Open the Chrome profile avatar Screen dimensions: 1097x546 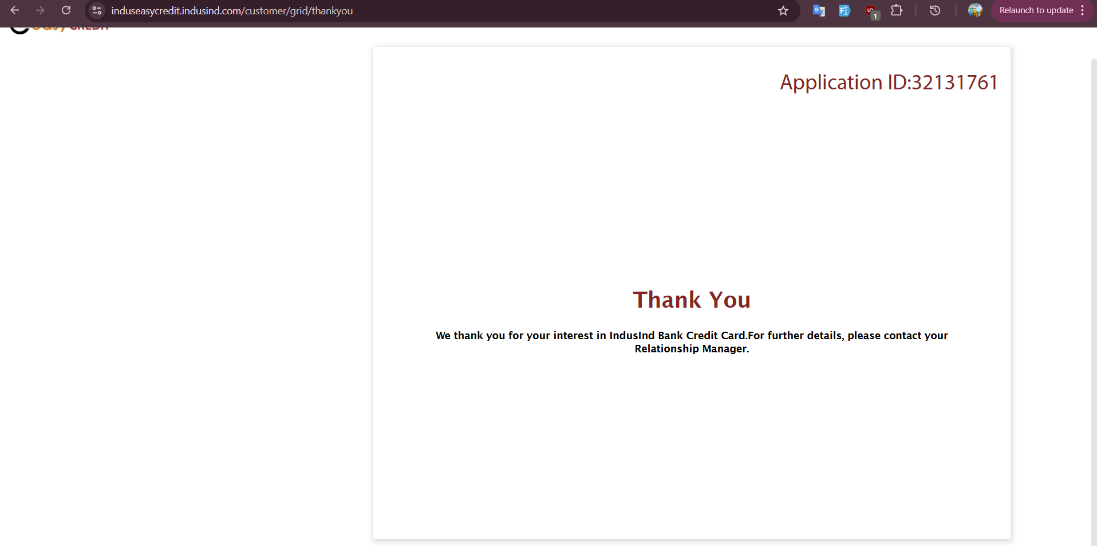975,10
